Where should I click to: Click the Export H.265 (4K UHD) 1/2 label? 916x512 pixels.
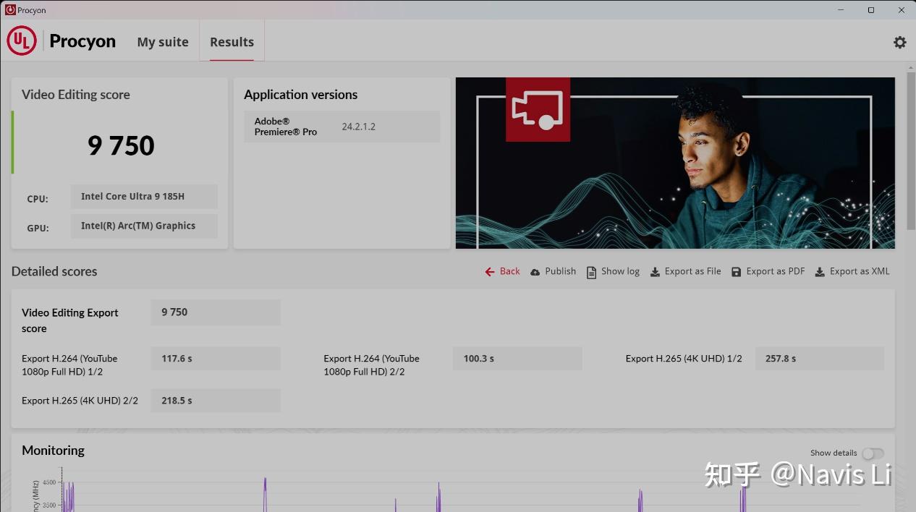[684, 359]
